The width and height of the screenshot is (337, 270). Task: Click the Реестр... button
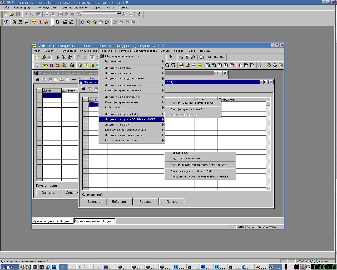146,202
